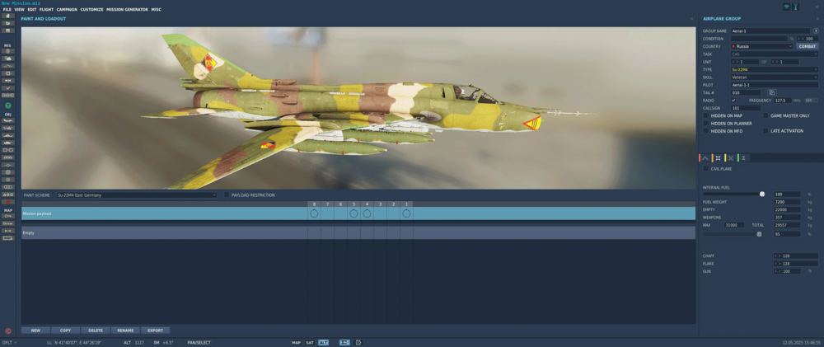Click the NEW payload button
Screen dimensions: 824x347
click(35, 331)
